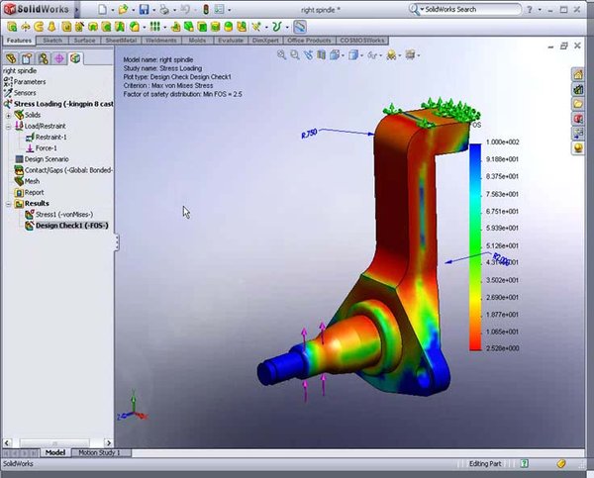
Task: Select the Lofted Boss/Base tool
Action: [x=51, y=27]
